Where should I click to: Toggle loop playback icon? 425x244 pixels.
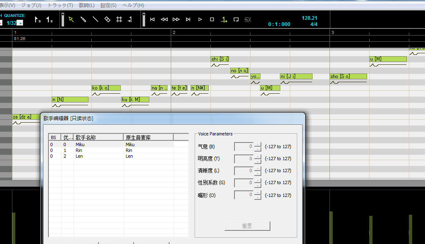pyautogui.click(x=236, y=19)
